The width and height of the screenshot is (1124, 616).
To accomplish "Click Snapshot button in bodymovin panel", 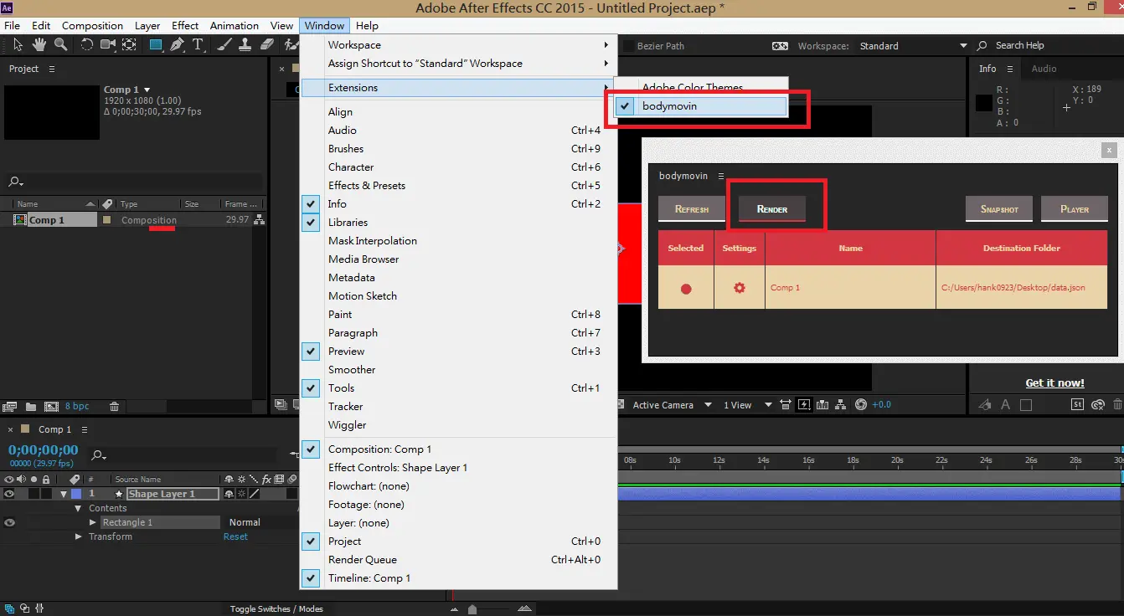I will pos(999,209).
